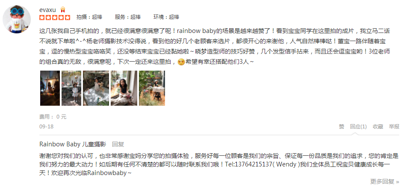This screenshot has width=404, height=193.
Task: Open Rainbow Baby 儿童摄影 merchant name
Action: pyautogui.click(x=73, y=144)
